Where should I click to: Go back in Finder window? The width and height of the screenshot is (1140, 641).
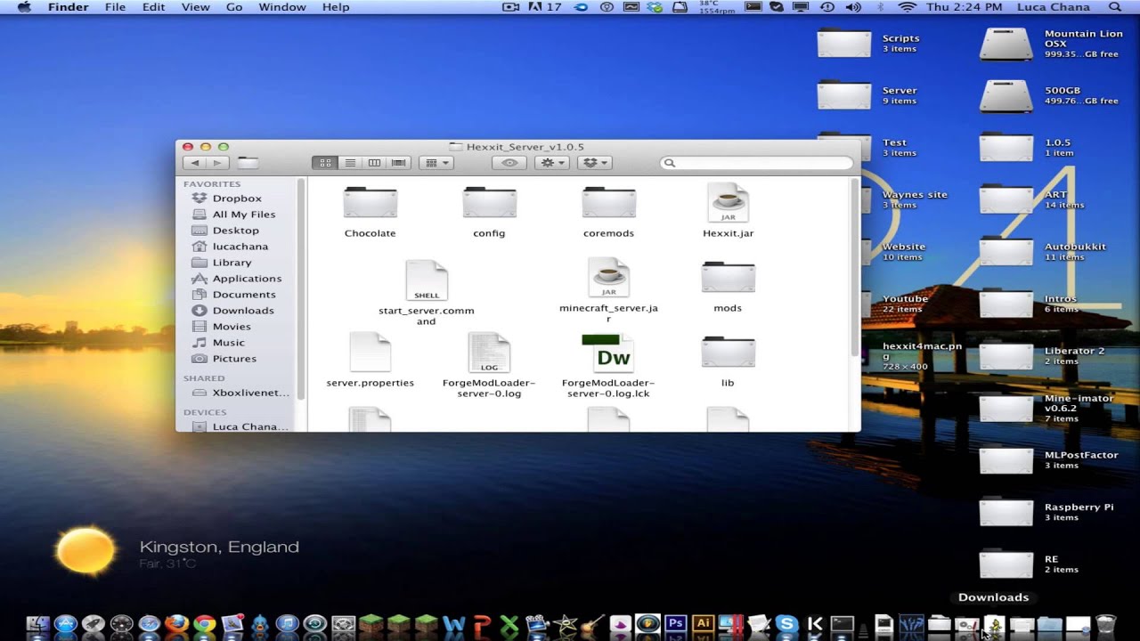point(195,163)
